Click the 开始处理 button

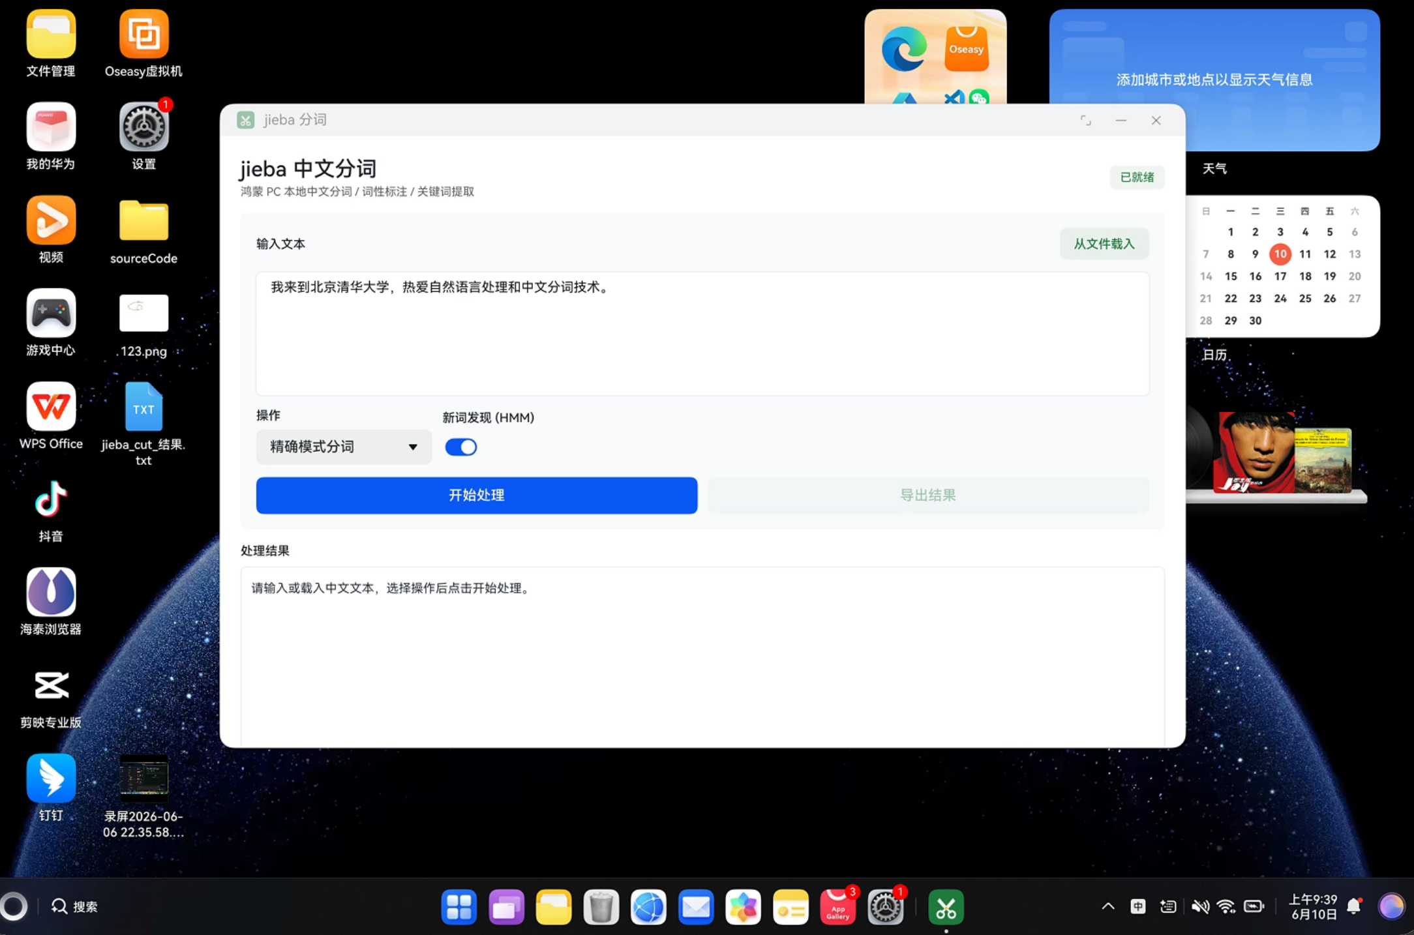pyautogui.click(x=477, y=496)
